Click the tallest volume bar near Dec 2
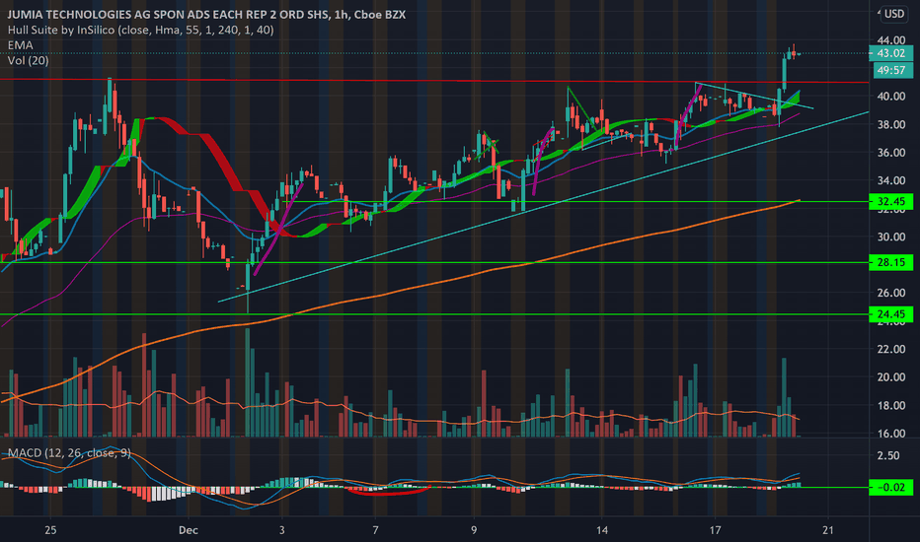The width and height of the screenshot is (920, 542). 248,382
